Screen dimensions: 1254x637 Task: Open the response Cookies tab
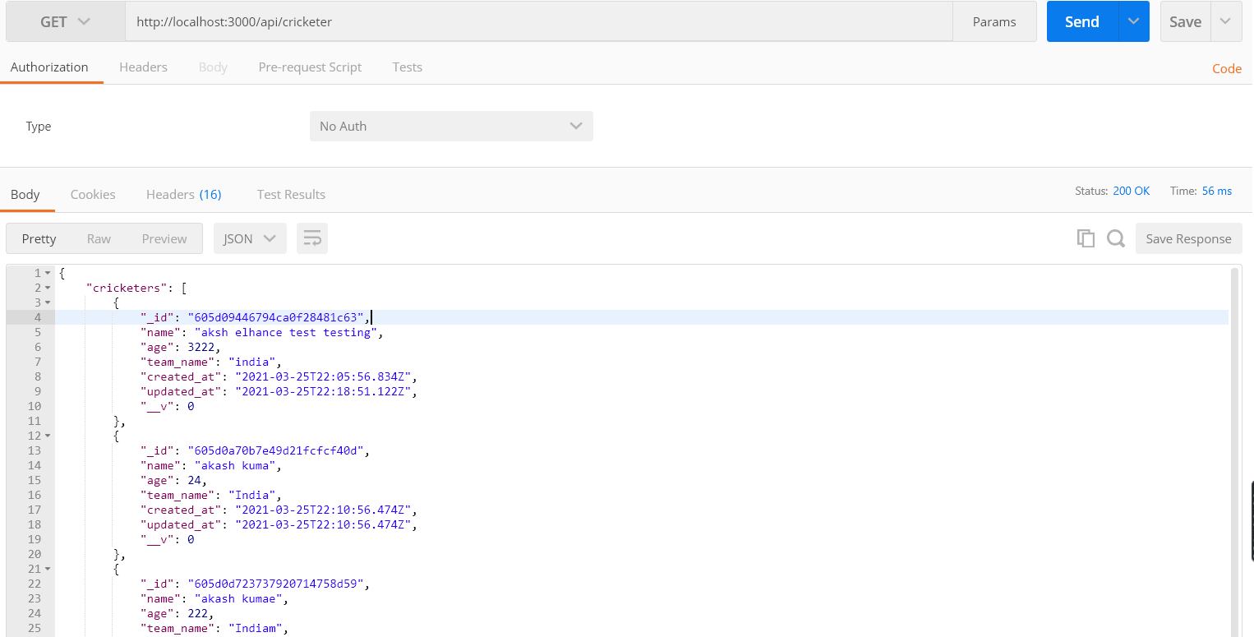point(93,195)
